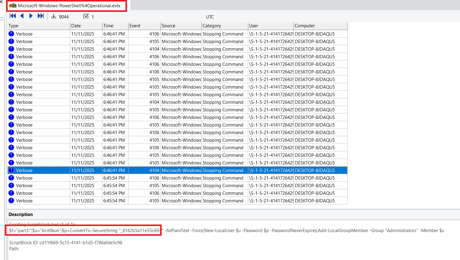Viewport: 460px width, 260px height.
Task: Click the log file icon on tab
Action: tap(13, 6)
